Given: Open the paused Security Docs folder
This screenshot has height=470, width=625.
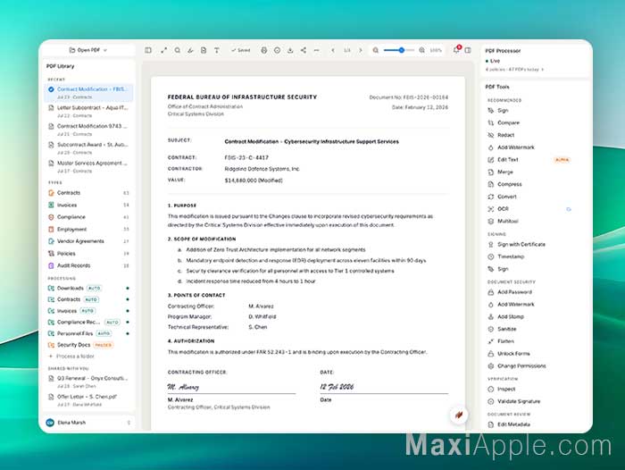Looking at the screenshot, I should [88, 345].
